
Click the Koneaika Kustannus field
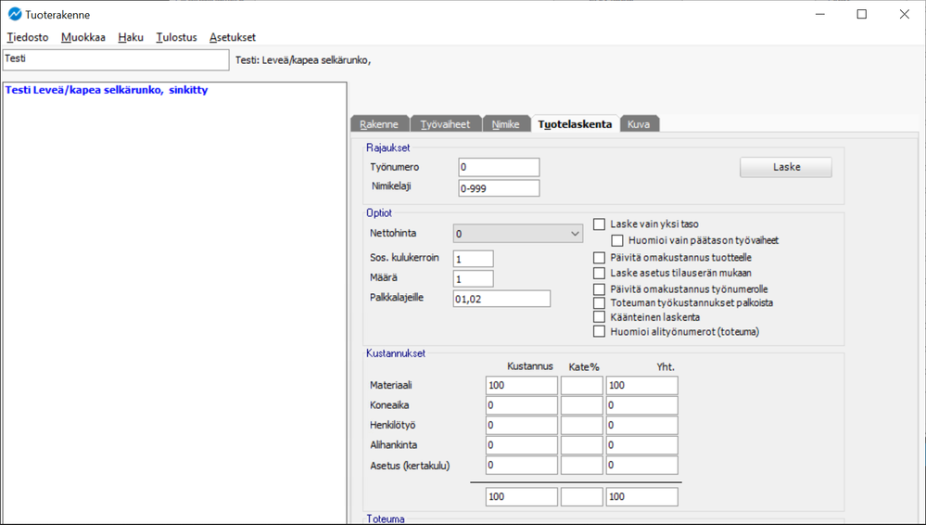point(522,405)
